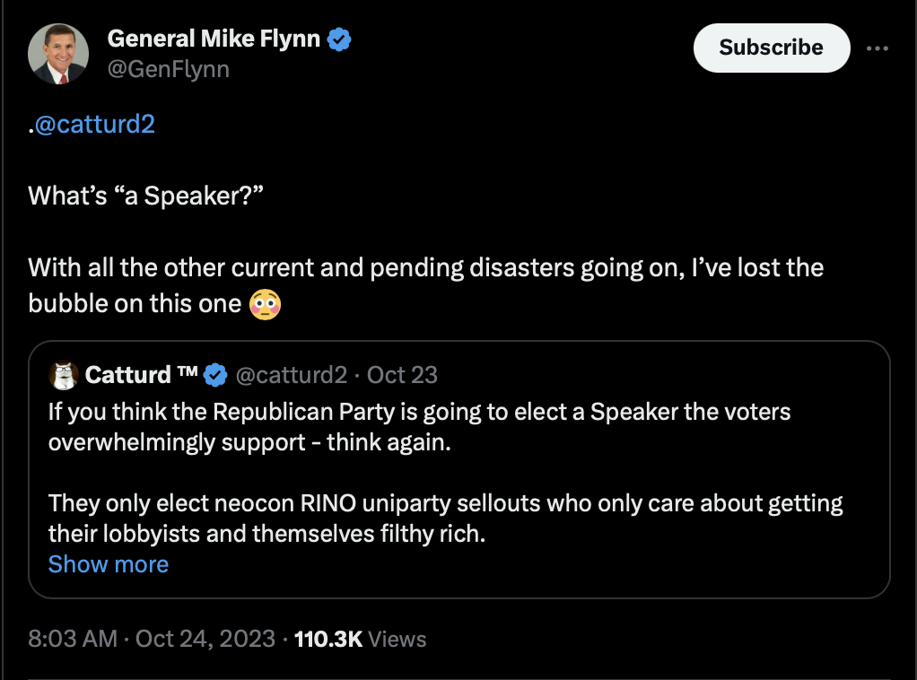Click Catturd's blue verified checkmark
917x680 pixels.
tap(216, 375)
